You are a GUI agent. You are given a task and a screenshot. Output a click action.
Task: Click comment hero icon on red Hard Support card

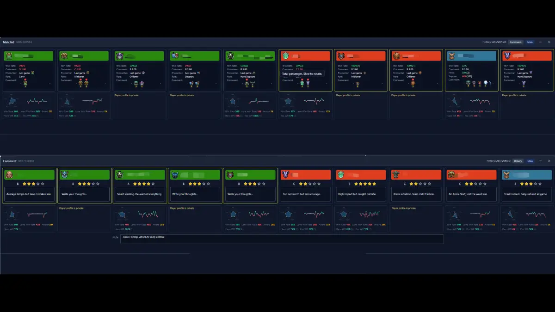524,84
